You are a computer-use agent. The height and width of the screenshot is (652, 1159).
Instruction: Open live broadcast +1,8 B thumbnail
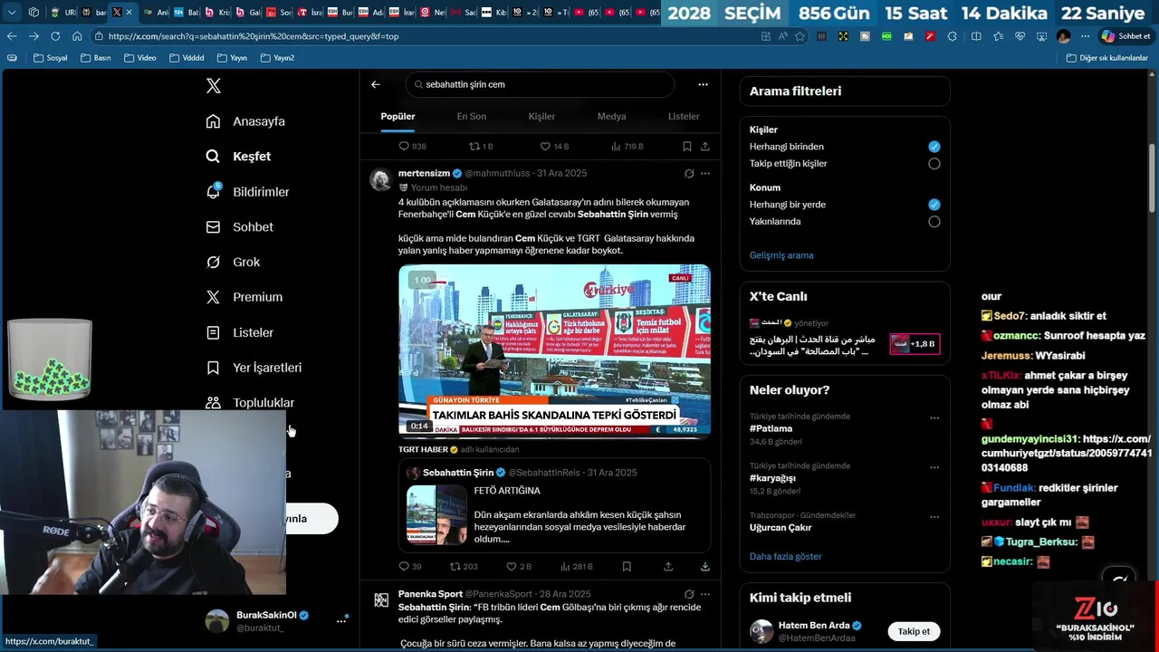[915, 344]
